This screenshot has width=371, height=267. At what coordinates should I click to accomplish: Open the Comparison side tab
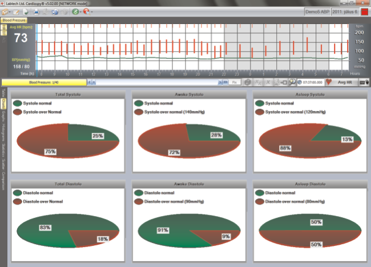point(3,181)
